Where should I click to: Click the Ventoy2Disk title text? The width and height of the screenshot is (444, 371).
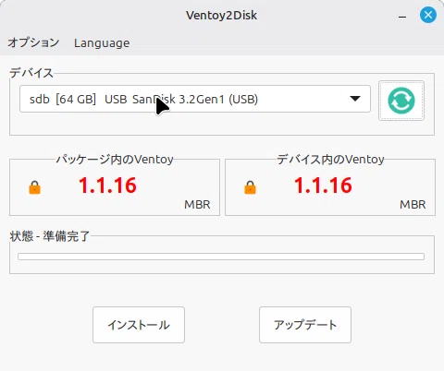coord(222,16)
